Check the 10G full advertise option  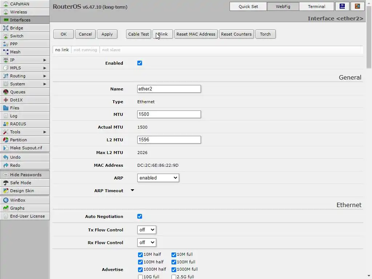(x=140, y=277)
